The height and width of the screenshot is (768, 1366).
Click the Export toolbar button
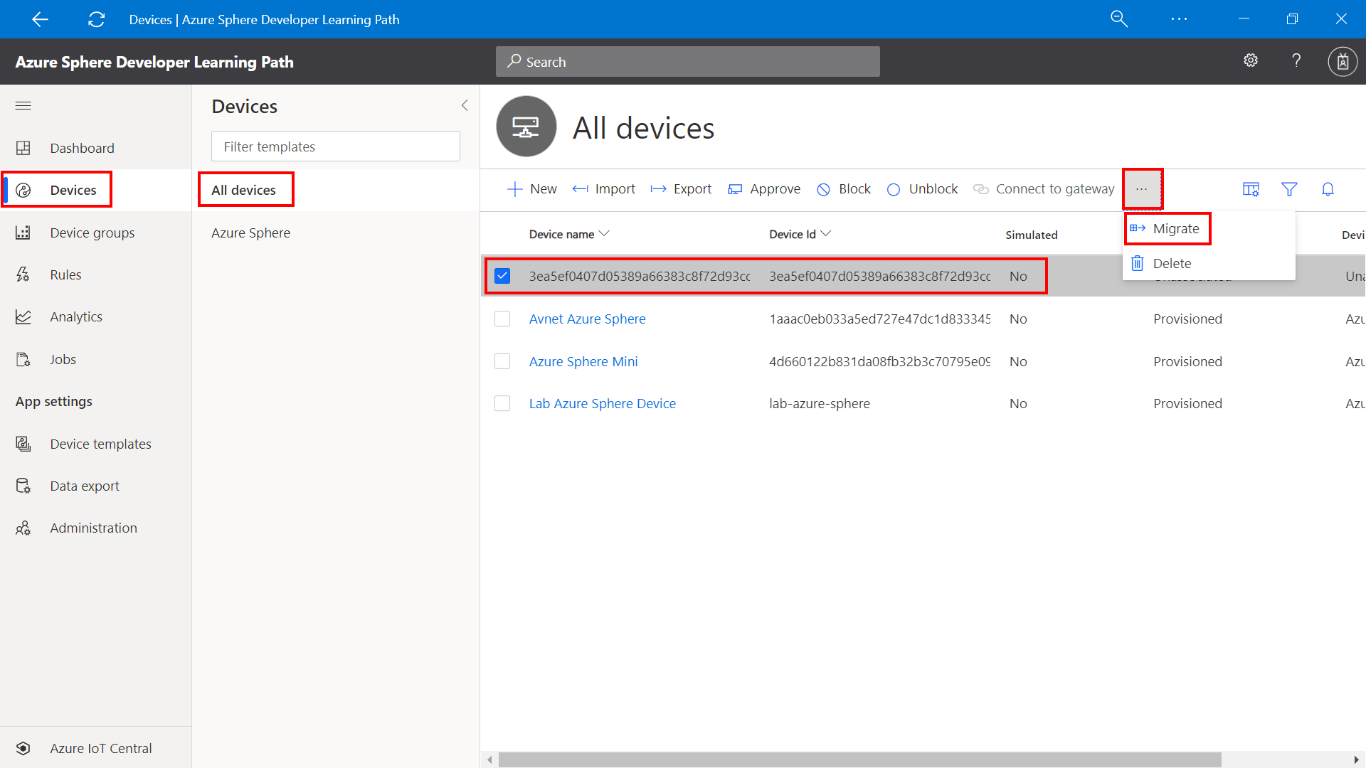tap(681, 189)
